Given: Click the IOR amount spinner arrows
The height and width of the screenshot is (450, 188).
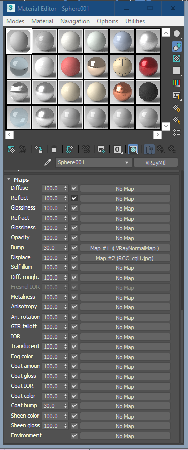Looking at the screenshot, I should pos(66,337).
